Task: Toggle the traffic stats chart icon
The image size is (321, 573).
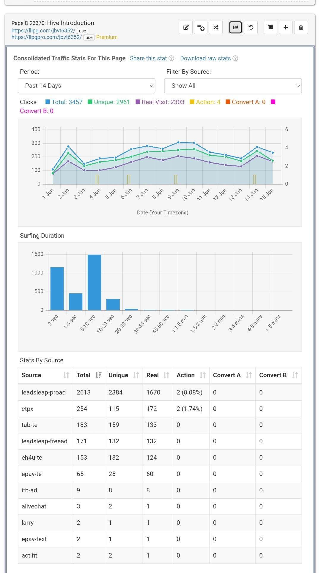Action: click(x=235, y=27)
